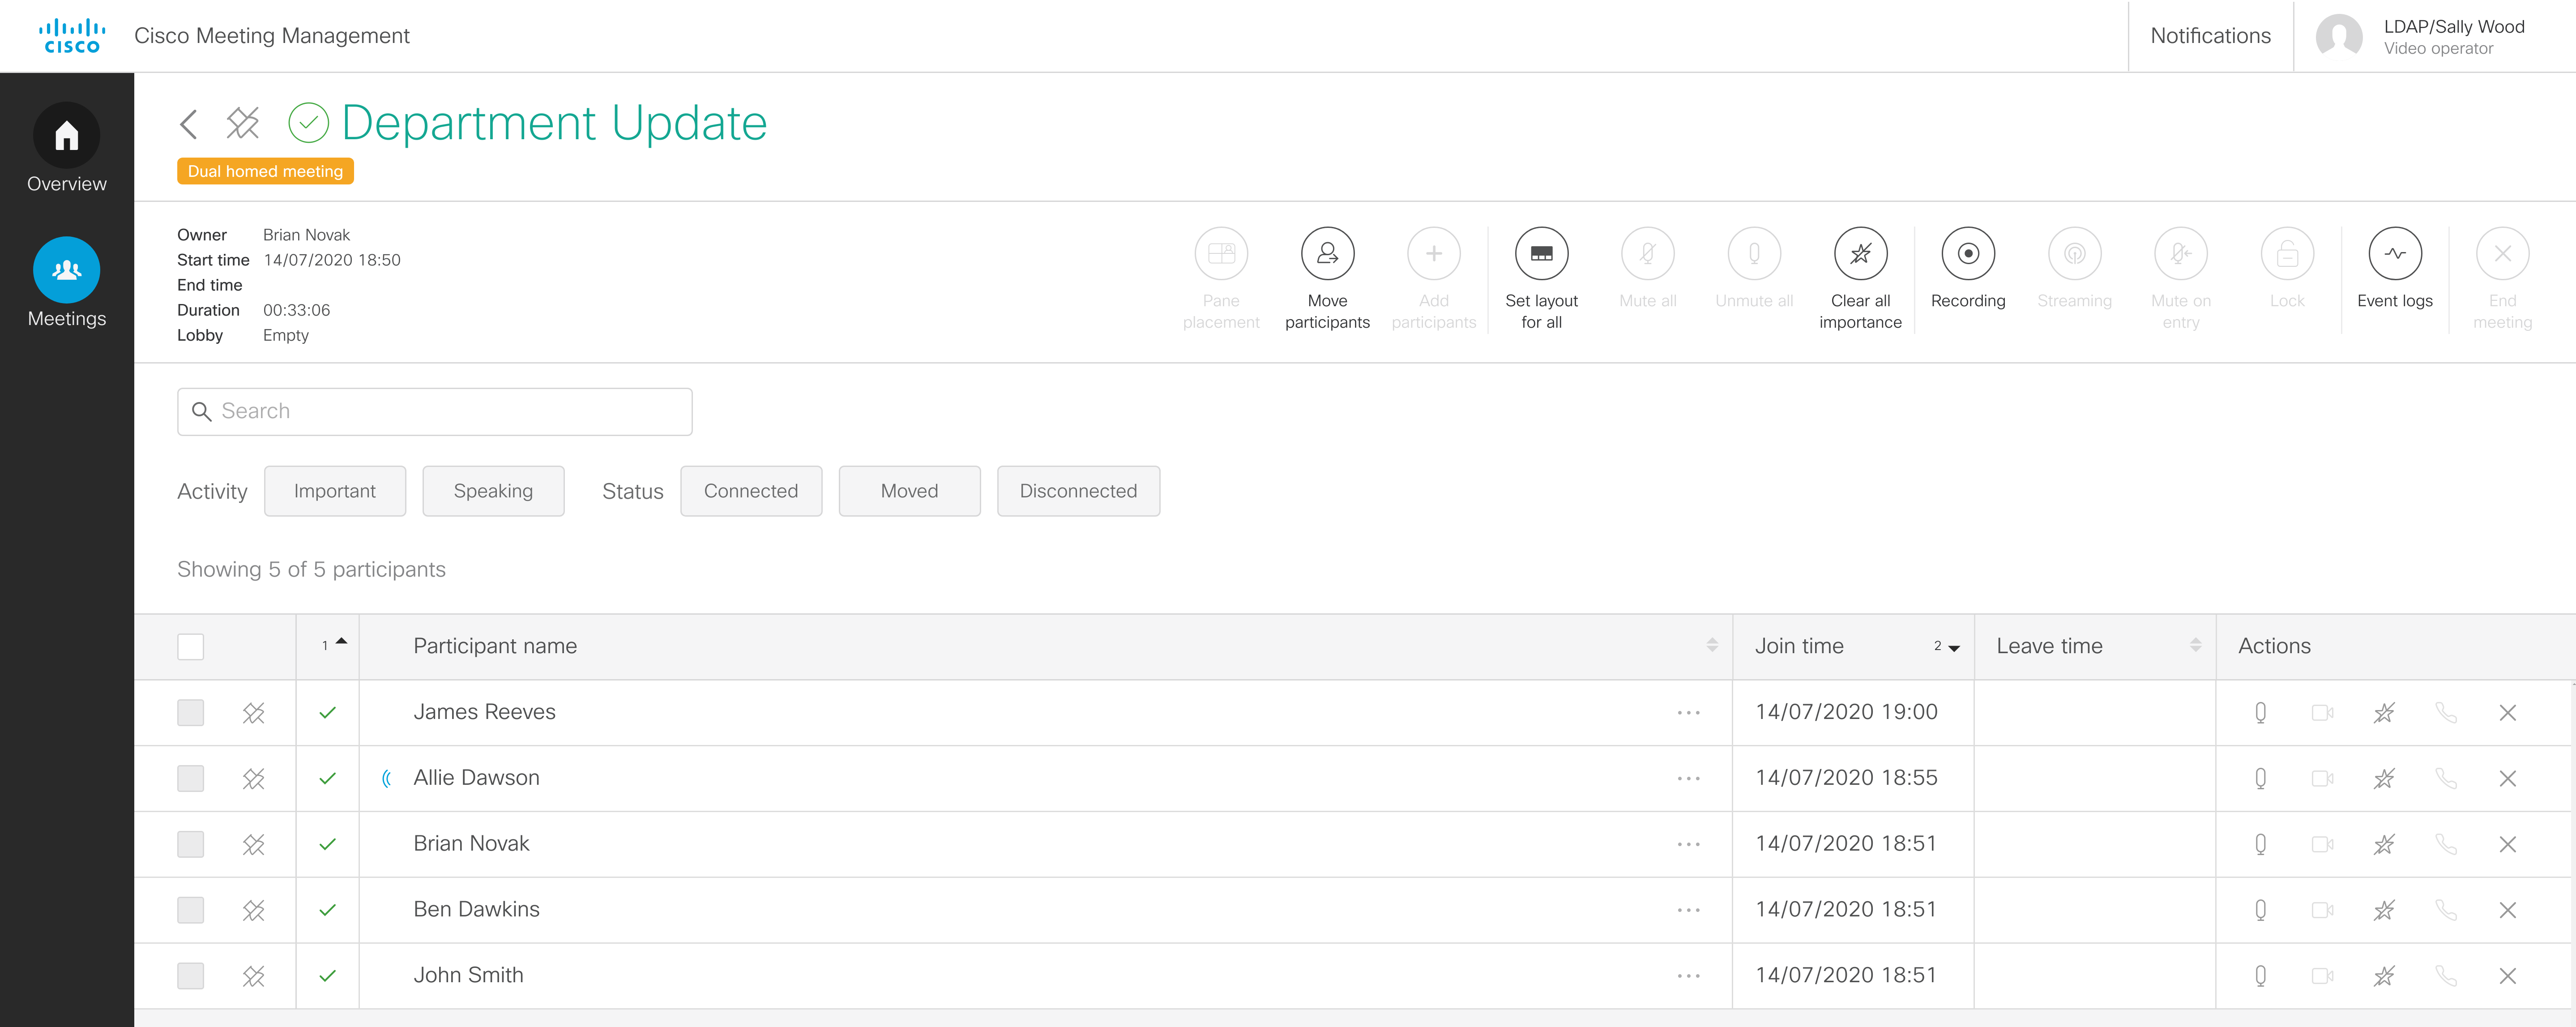Click the Cisco Meeting Management title

[x=272, y=36]
